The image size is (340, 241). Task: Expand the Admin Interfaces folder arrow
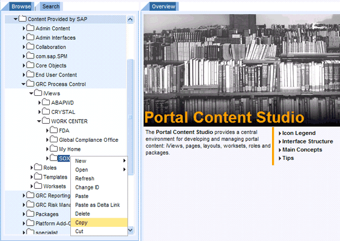24,37
